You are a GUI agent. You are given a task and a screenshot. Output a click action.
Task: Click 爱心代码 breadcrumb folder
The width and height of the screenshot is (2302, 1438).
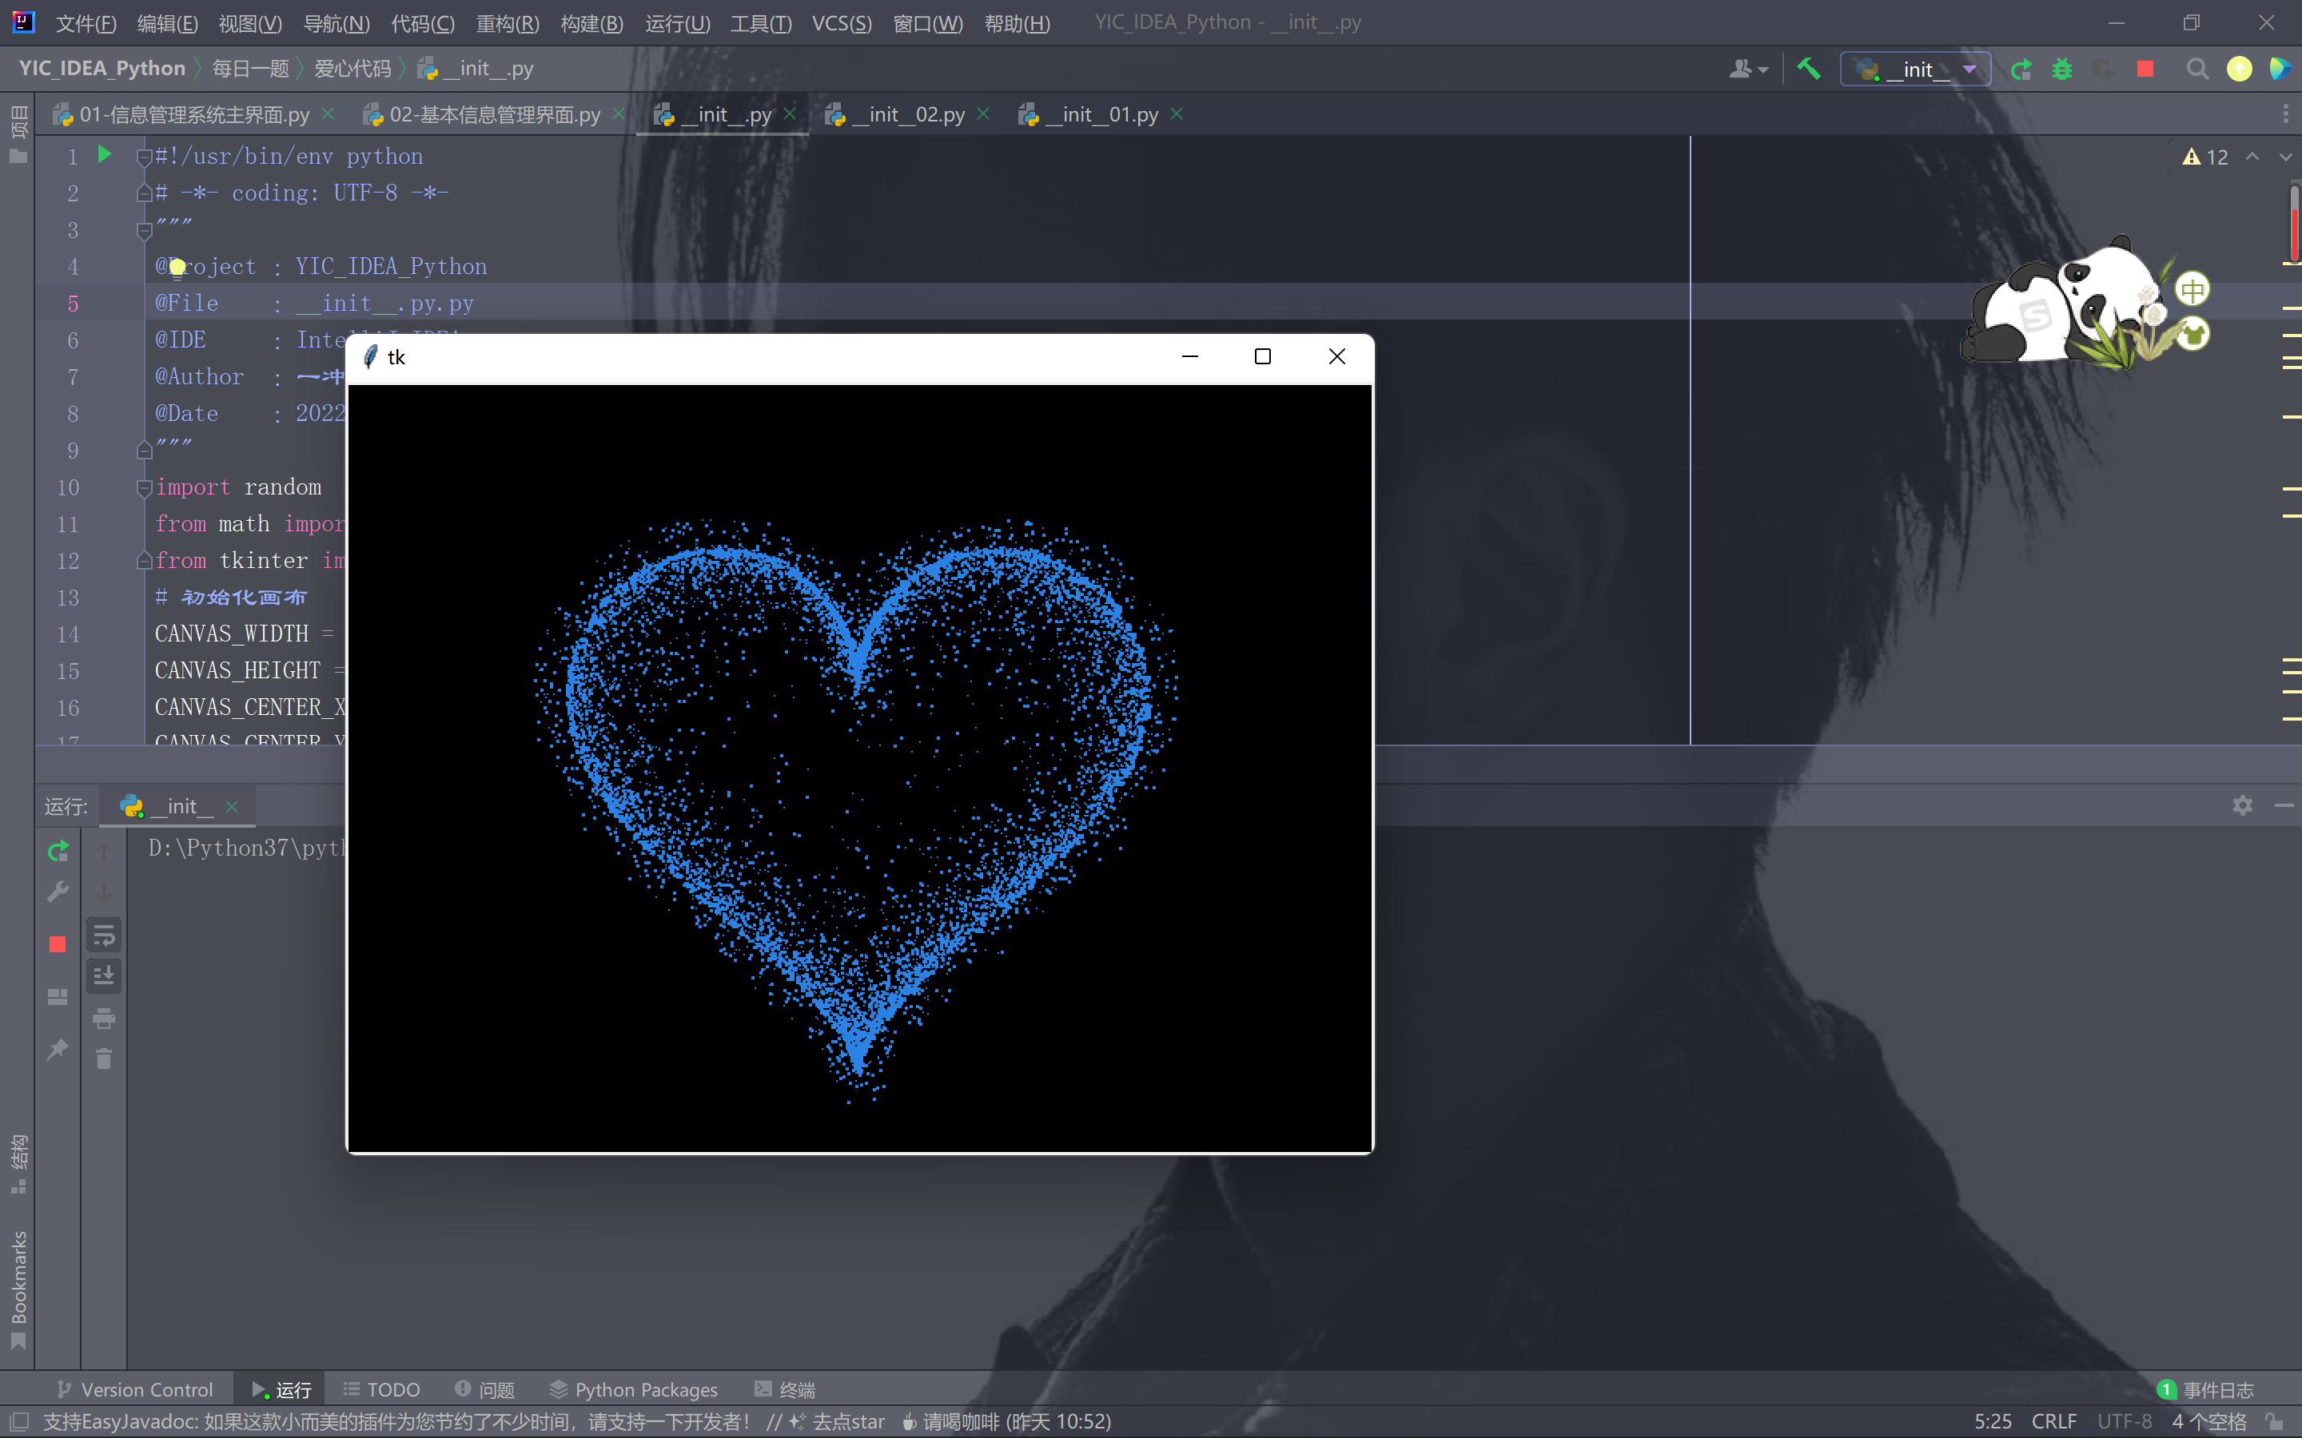point(353,69)
